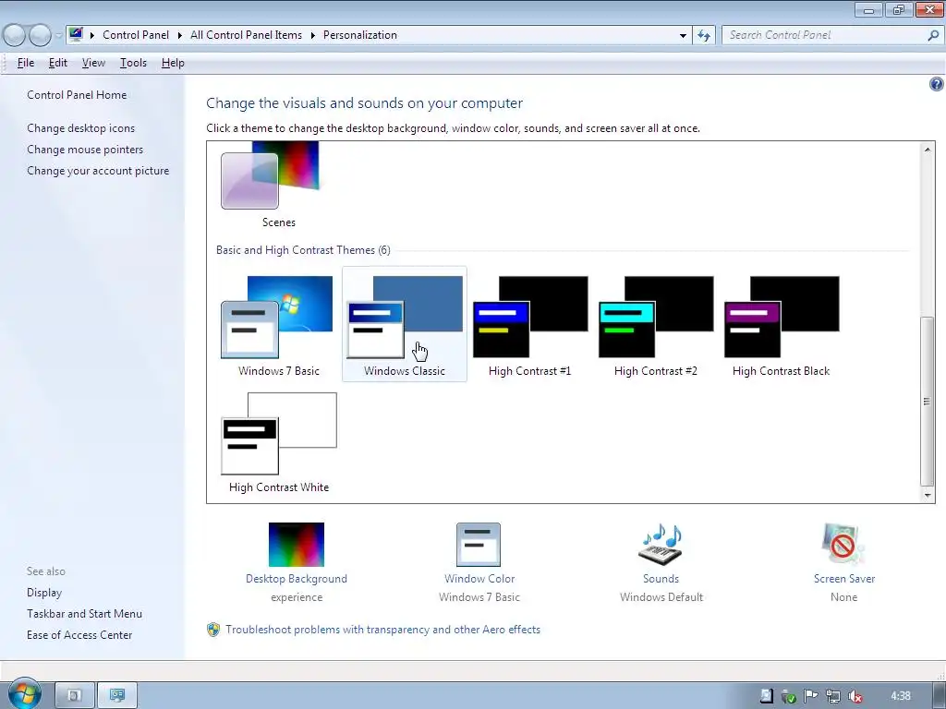This screenshot has width=946, height=709.
Task: Open the Edit menu
Action: tap(58, 63)
